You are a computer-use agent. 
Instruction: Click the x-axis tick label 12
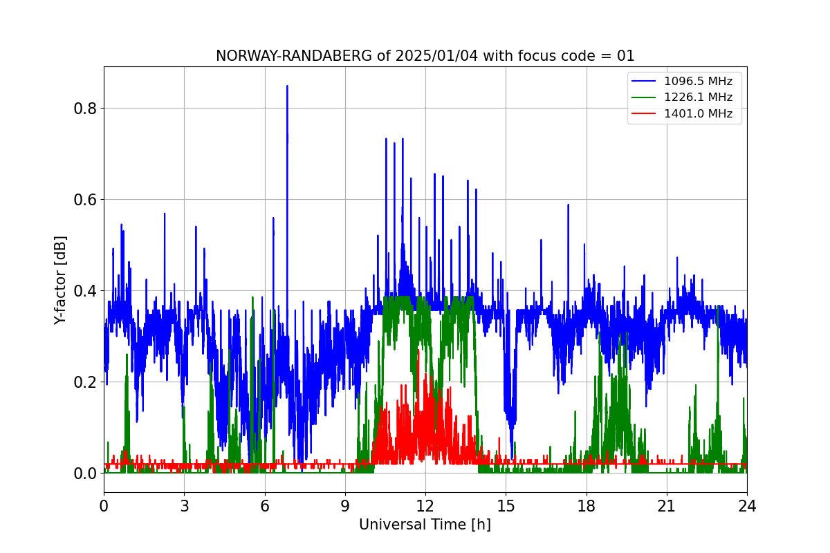click(425, 506)
